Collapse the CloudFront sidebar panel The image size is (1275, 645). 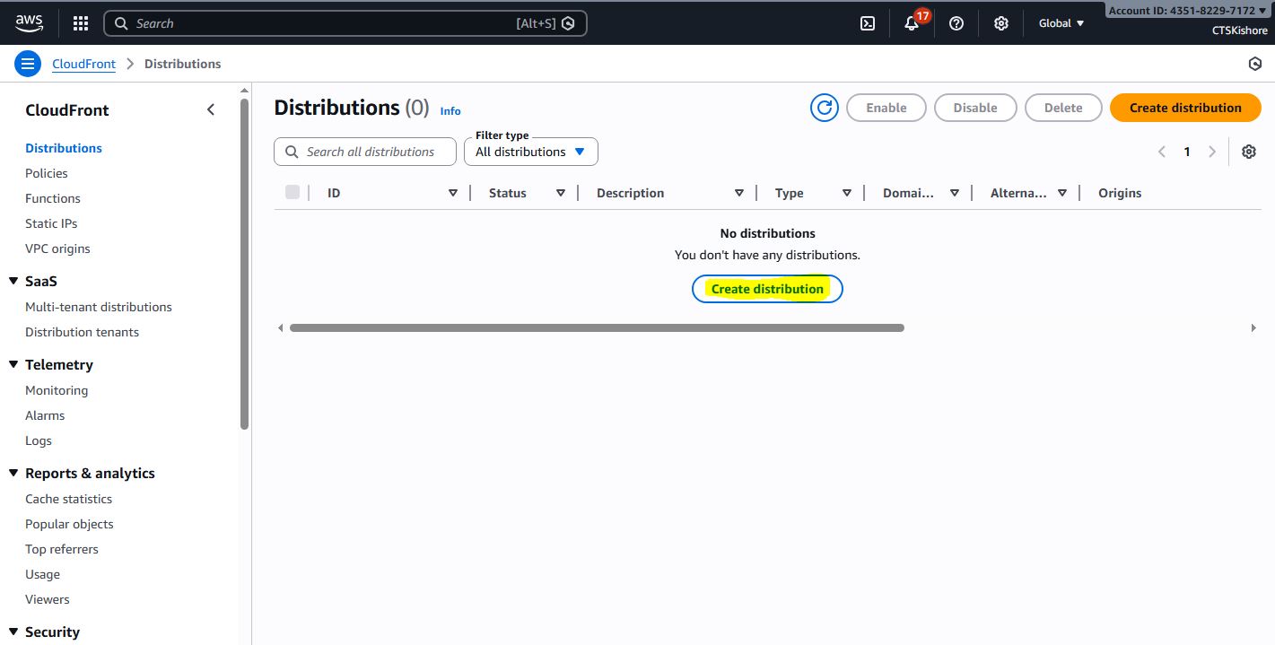click(211, 109)
